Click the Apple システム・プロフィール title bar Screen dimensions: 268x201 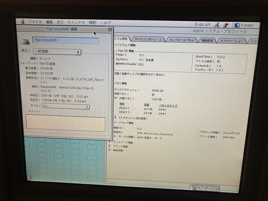220,31
